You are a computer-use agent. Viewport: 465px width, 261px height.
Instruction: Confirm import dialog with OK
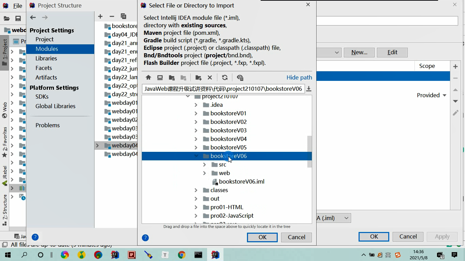click(x=262, y=237)
